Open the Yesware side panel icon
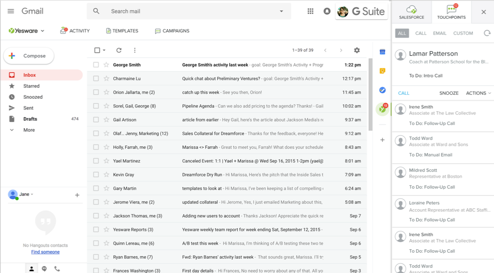The height and width of the screenshot is (273, 494). (382, 109)
